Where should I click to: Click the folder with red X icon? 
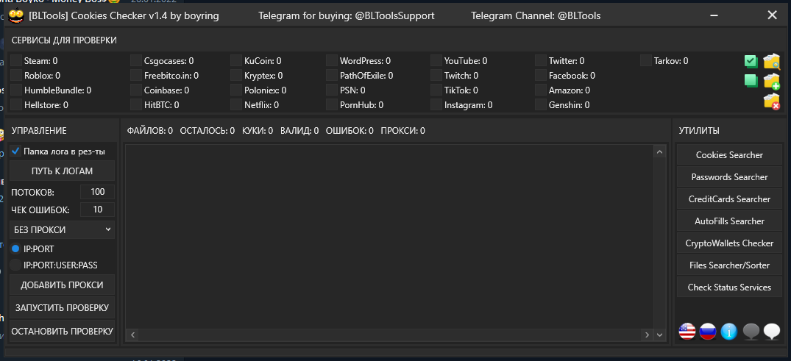(772, 101)
